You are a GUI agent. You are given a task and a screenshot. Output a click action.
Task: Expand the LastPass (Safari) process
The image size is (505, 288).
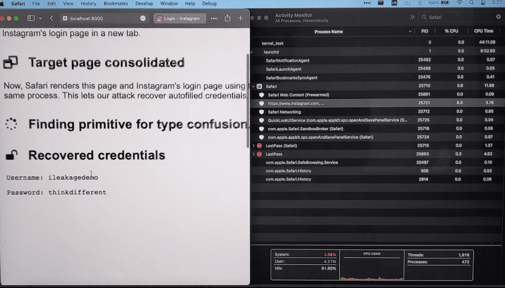click(x=253, y=146)
